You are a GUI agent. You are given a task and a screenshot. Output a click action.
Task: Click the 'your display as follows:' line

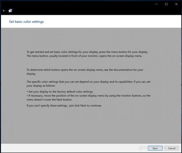(41, 86)
